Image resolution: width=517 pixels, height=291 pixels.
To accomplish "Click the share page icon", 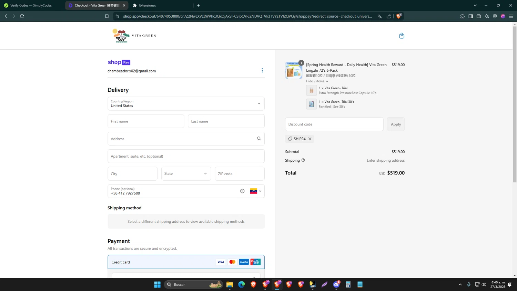I will (389, 16).
